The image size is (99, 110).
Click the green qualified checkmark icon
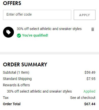coord(19,36)
